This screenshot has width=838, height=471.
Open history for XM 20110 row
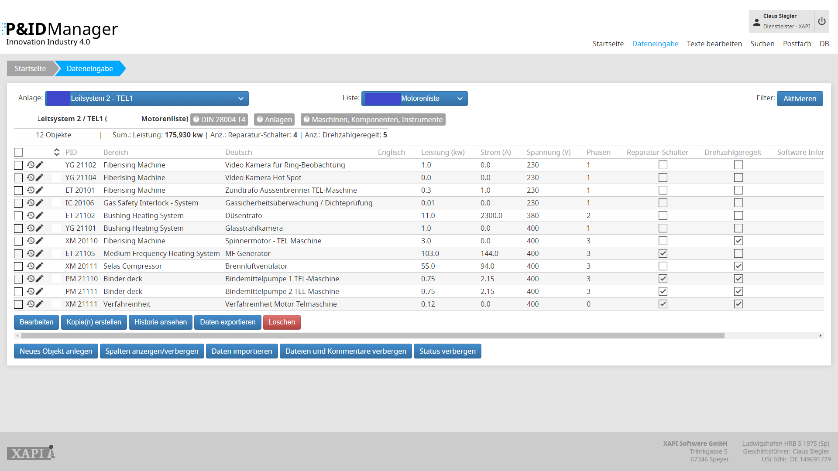click(31, 241)
